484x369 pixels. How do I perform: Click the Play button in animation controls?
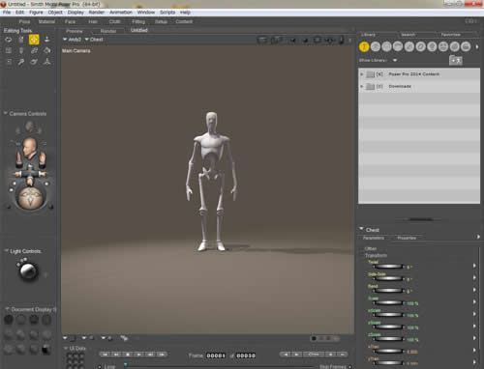tap(139, 355)
